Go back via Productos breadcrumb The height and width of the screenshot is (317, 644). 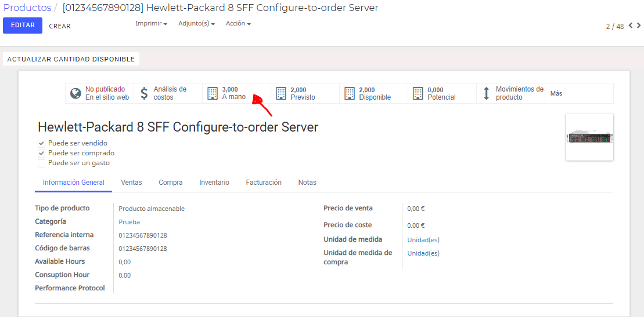click(x=27, y=8)
